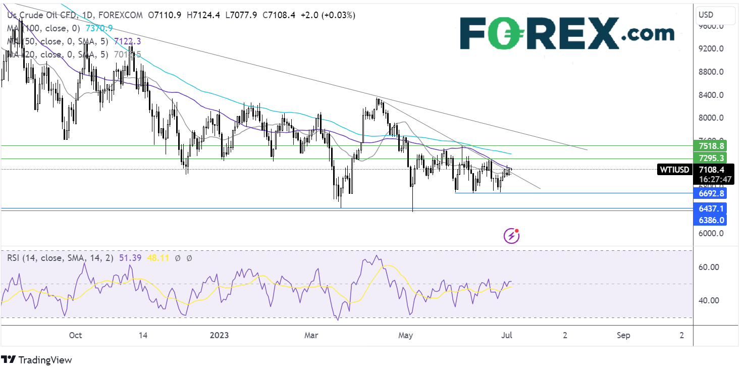Image resolution: width=746 pixels, height=372 pixels.
Task: Click the 2023 label on time axis
Action: coord(219,335)
